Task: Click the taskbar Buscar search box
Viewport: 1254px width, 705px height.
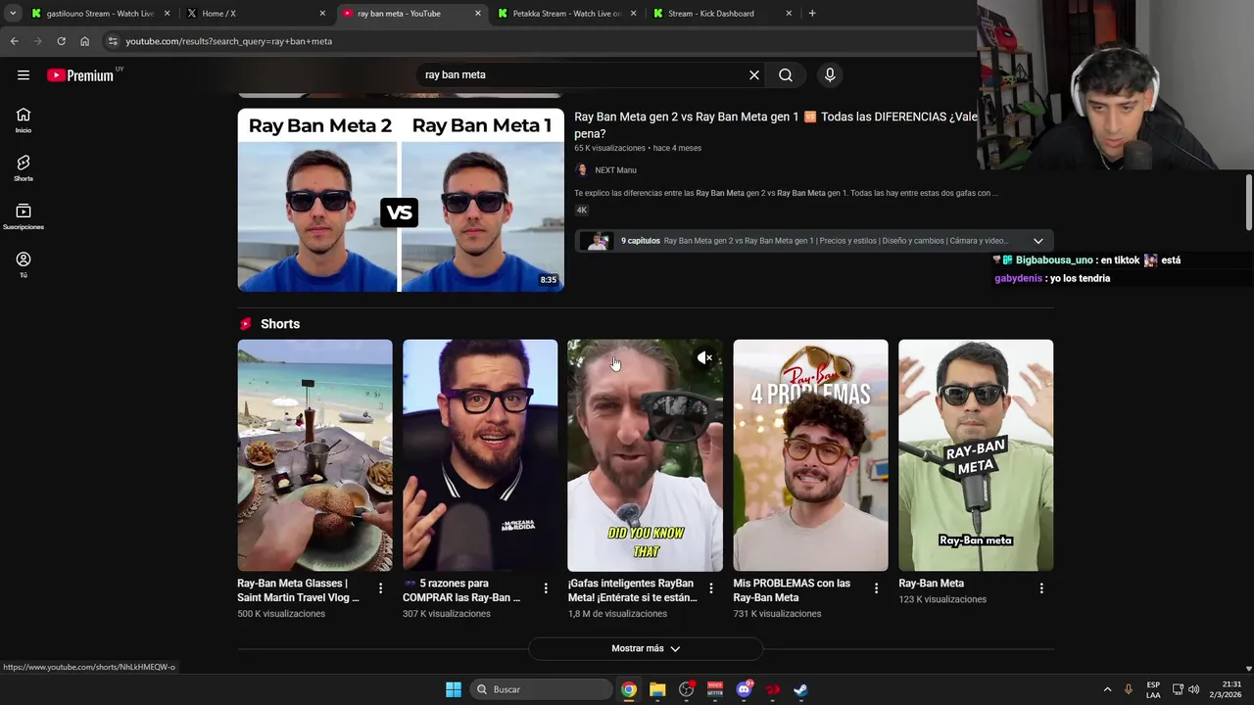Action: pos(540,689)
